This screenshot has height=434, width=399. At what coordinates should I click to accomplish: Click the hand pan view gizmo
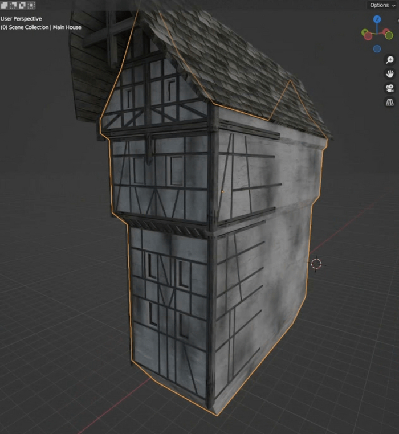coord(390,74)
